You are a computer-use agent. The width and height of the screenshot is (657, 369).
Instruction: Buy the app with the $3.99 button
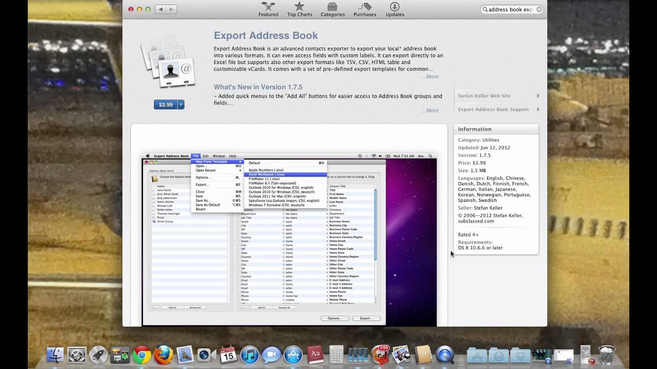coord(165,105)
